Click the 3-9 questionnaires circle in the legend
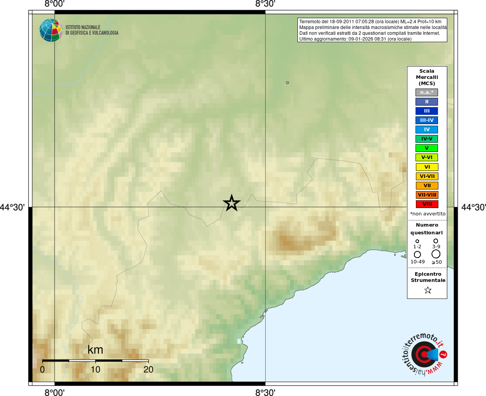The height and width of the screenshot is (396, 486). pos(436,241)
